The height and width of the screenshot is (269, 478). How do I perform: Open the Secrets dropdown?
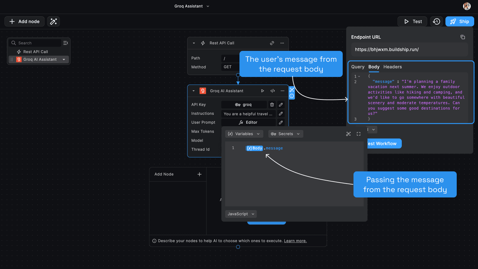pos(286,134)
